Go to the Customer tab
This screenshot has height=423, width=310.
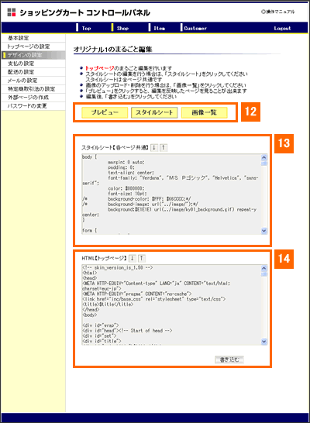(195, 29)
